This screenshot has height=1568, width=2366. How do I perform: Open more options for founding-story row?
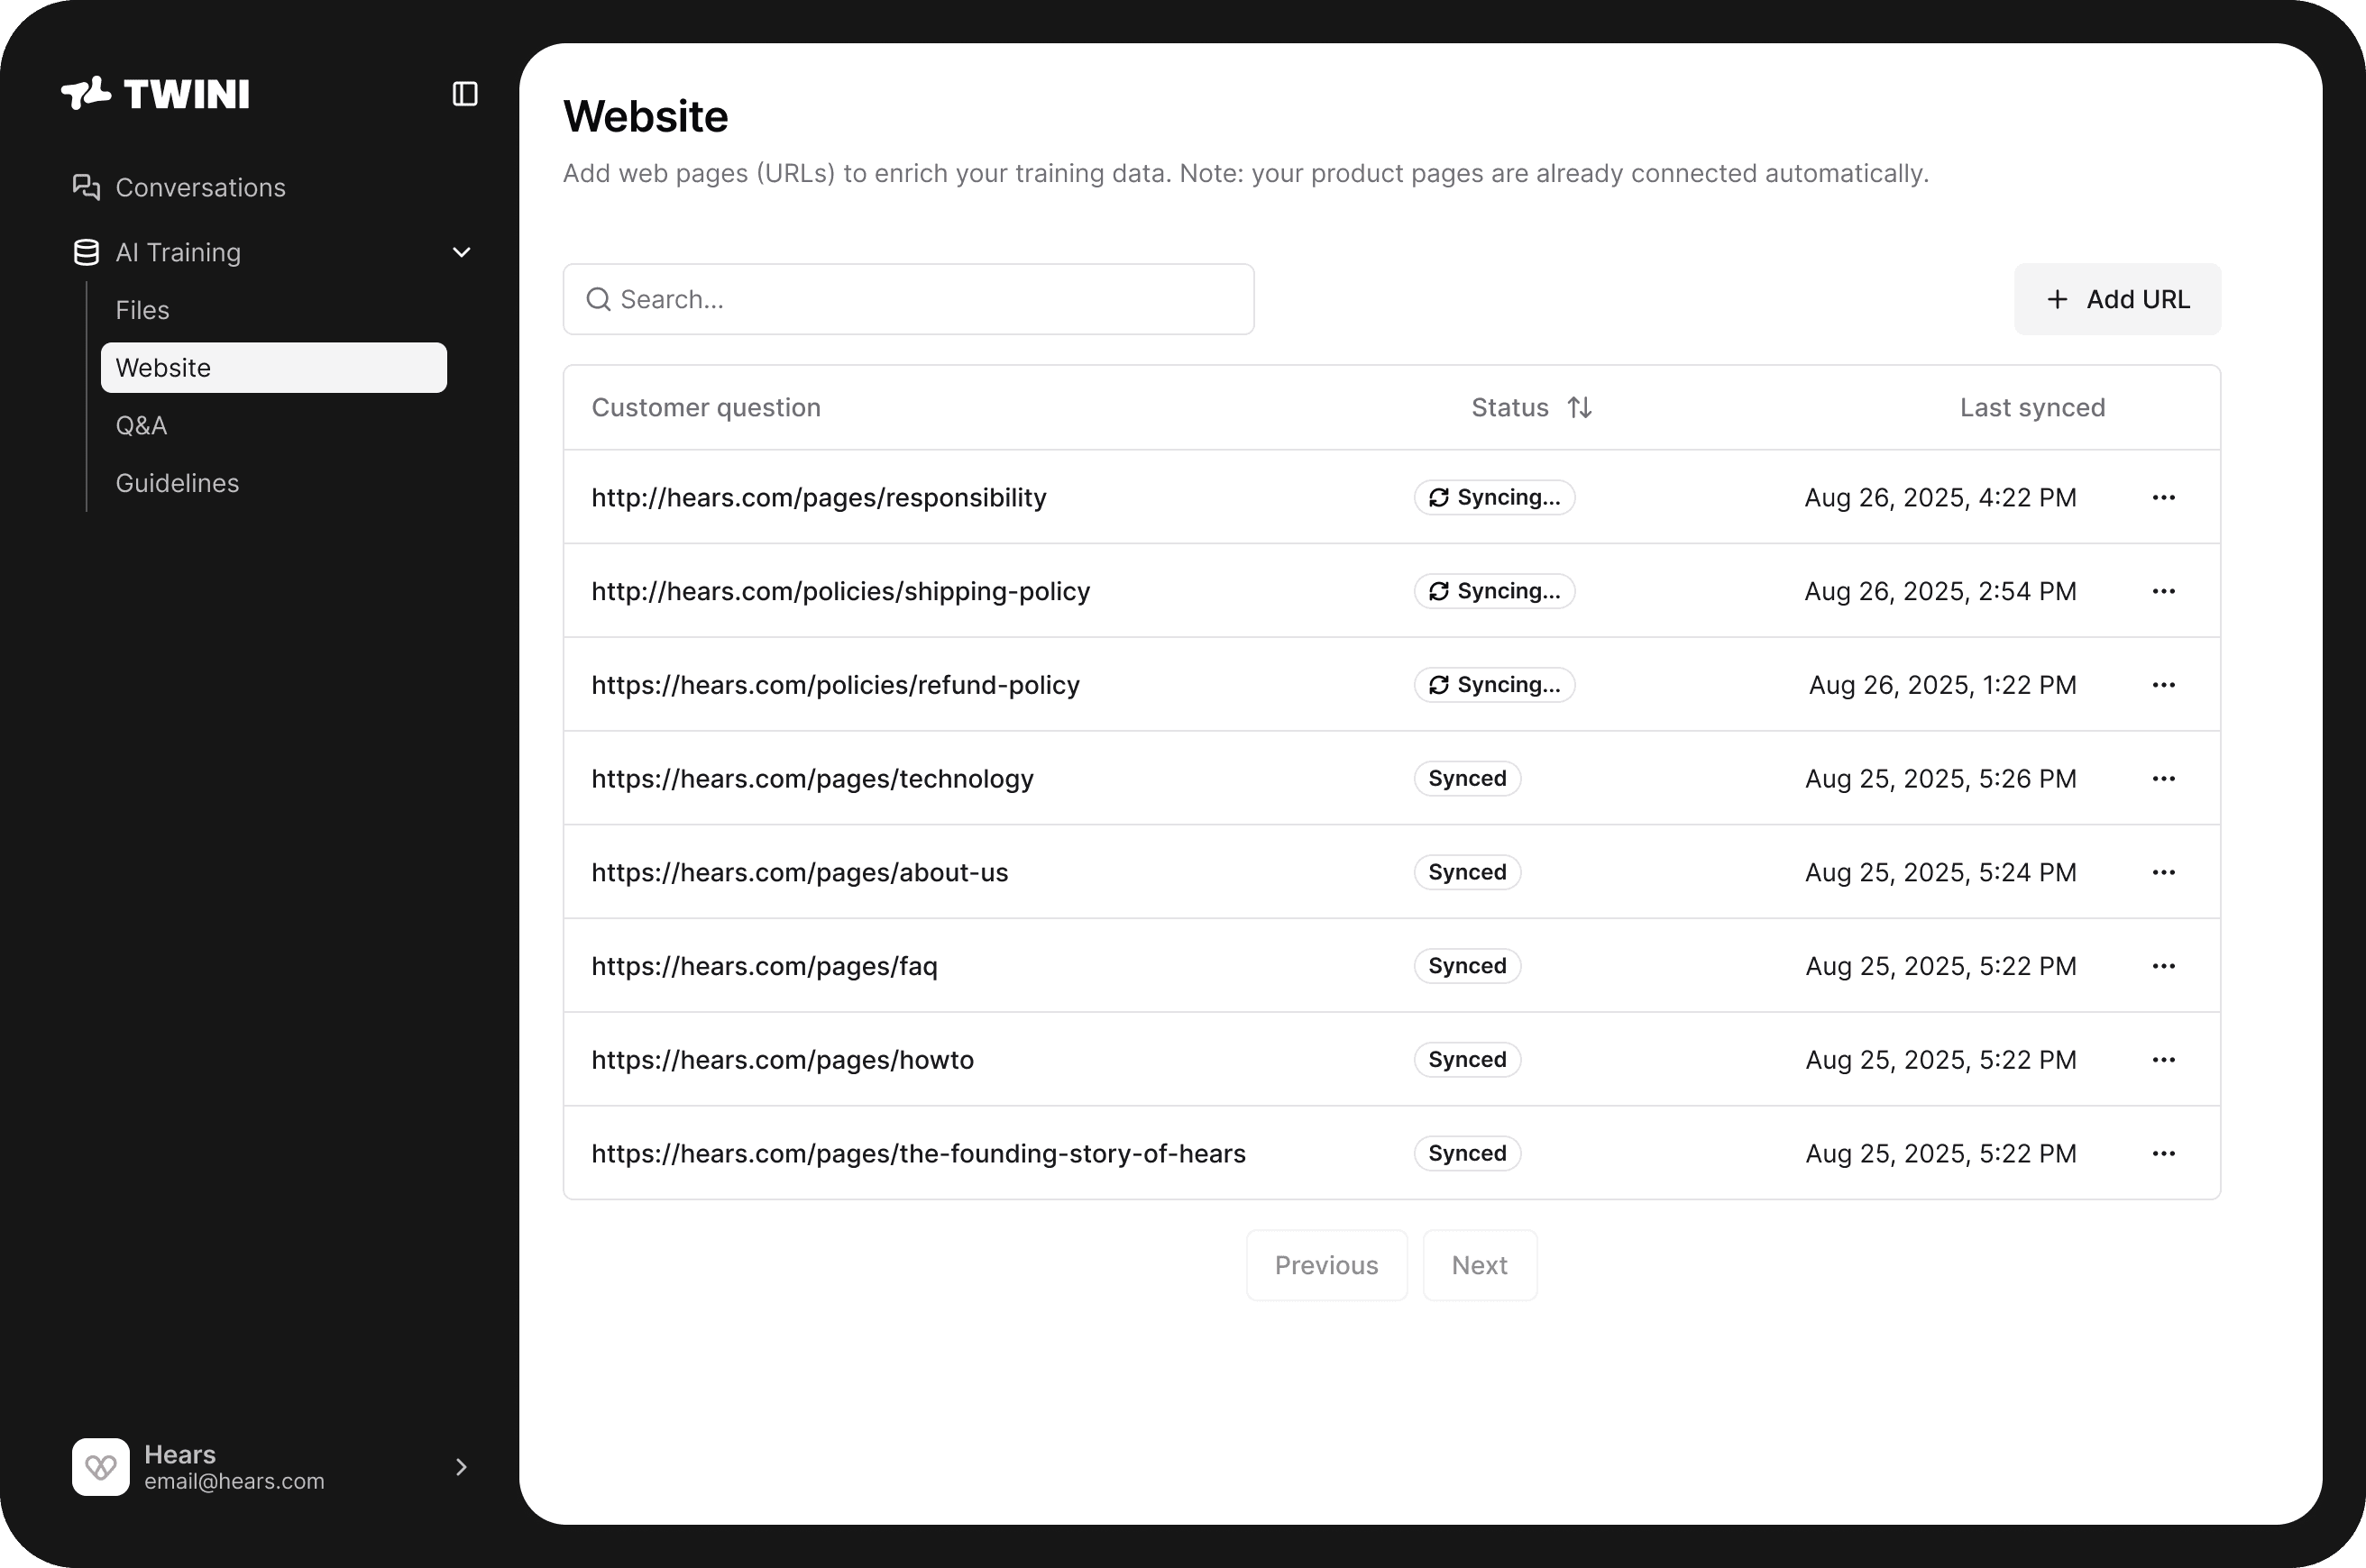coord(2164,1153)
